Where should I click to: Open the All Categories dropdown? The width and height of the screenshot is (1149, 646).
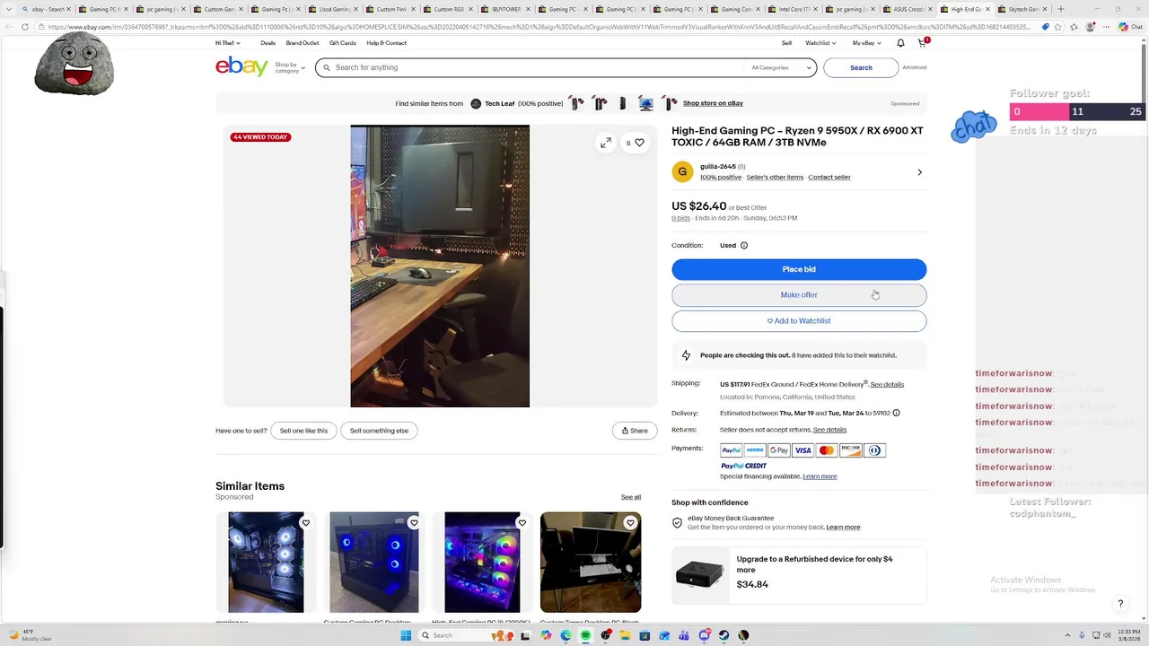[780, 67]
